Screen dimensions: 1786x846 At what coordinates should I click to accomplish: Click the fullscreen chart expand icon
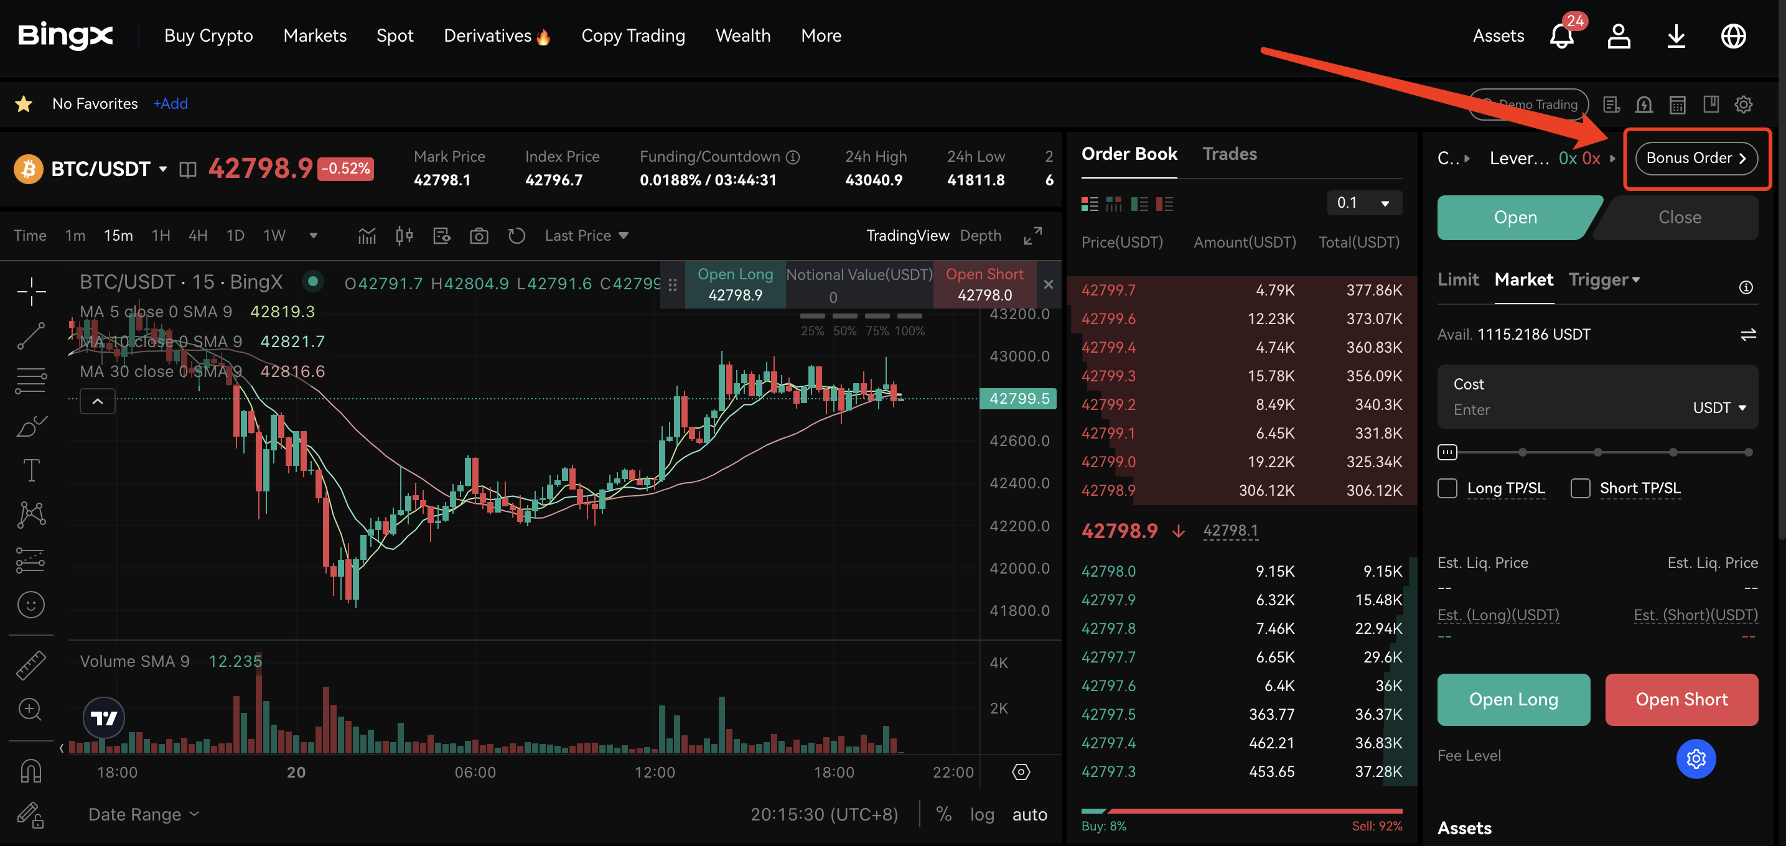[1032, 236]
